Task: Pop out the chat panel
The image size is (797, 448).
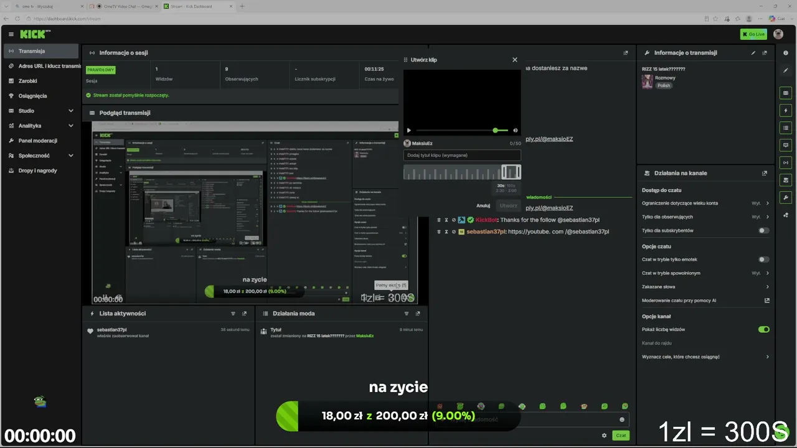Action: pos(626,53)
